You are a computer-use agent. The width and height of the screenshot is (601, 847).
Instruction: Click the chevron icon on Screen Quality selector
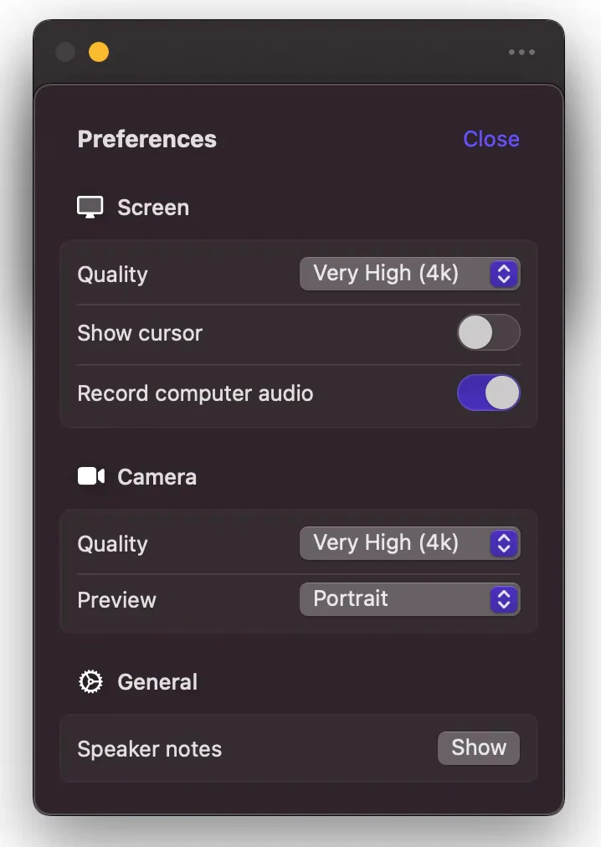[x=503, y=274]
